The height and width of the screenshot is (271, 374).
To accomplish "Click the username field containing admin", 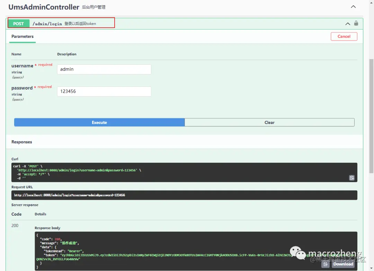I will coord(104,69).
